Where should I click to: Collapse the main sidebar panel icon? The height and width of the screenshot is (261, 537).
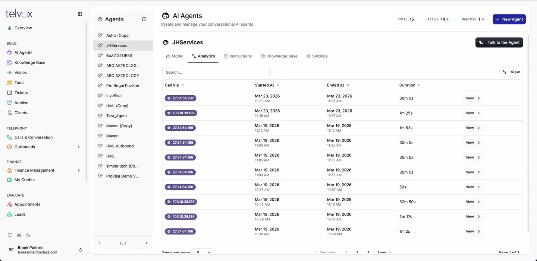click(80, 14)
